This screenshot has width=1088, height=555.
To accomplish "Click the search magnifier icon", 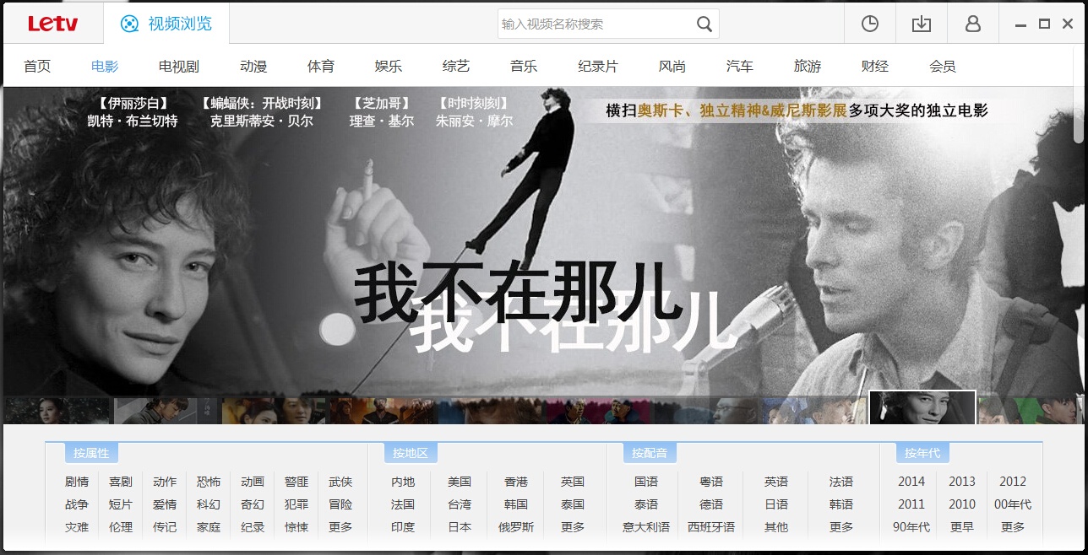I will pyautogui.click(x=704, y=24).
